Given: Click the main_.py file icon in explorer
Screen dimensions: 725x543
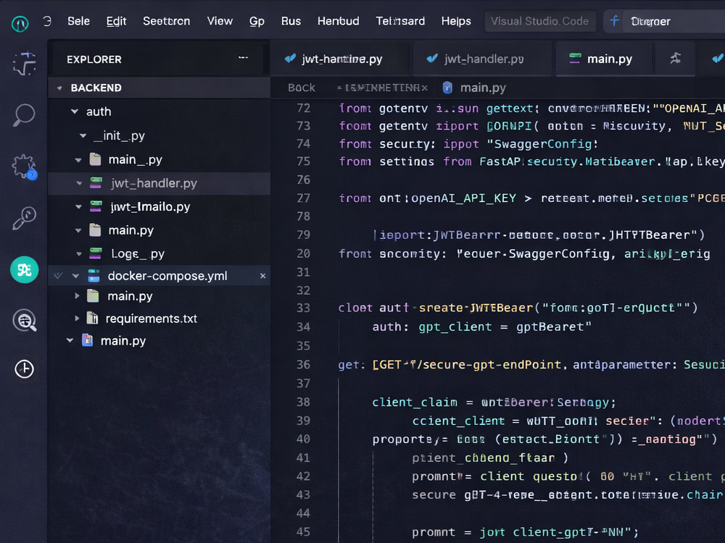Looking at the screenshot, I should [x=95, y=160].
